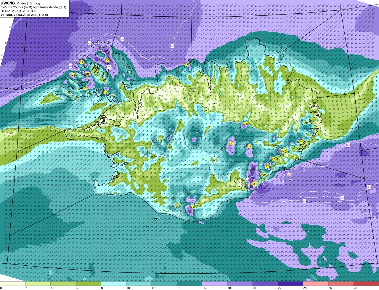Click the 22–24 m/s dark purple swatch
The height and width of the screenshot is (290, 379).
(x=290, y=284)
